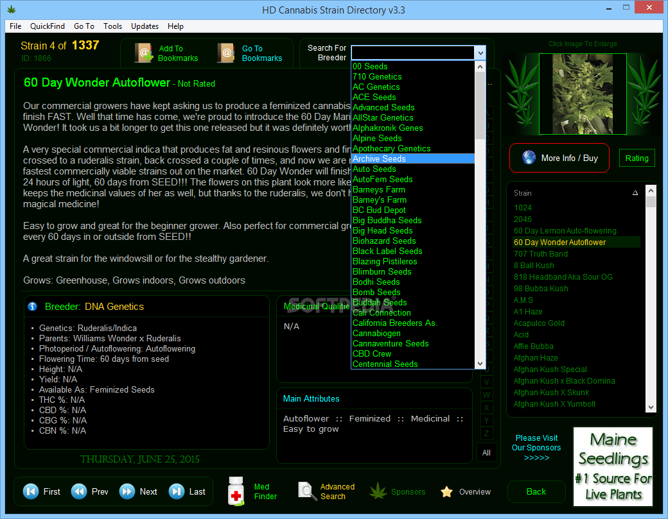The height and width of the screenshot is (519, 668).
Task: Expand the Search For Breeder dropdown arrow
Action: (x=480, y=53)
